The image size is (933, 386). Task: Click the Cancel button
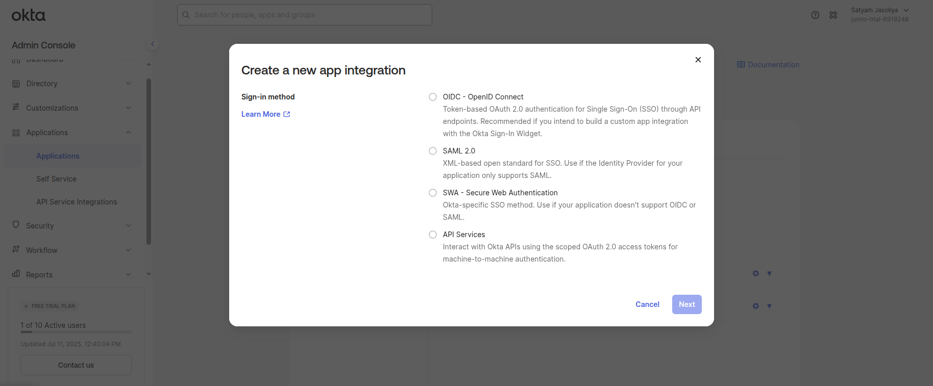(647, 304)
